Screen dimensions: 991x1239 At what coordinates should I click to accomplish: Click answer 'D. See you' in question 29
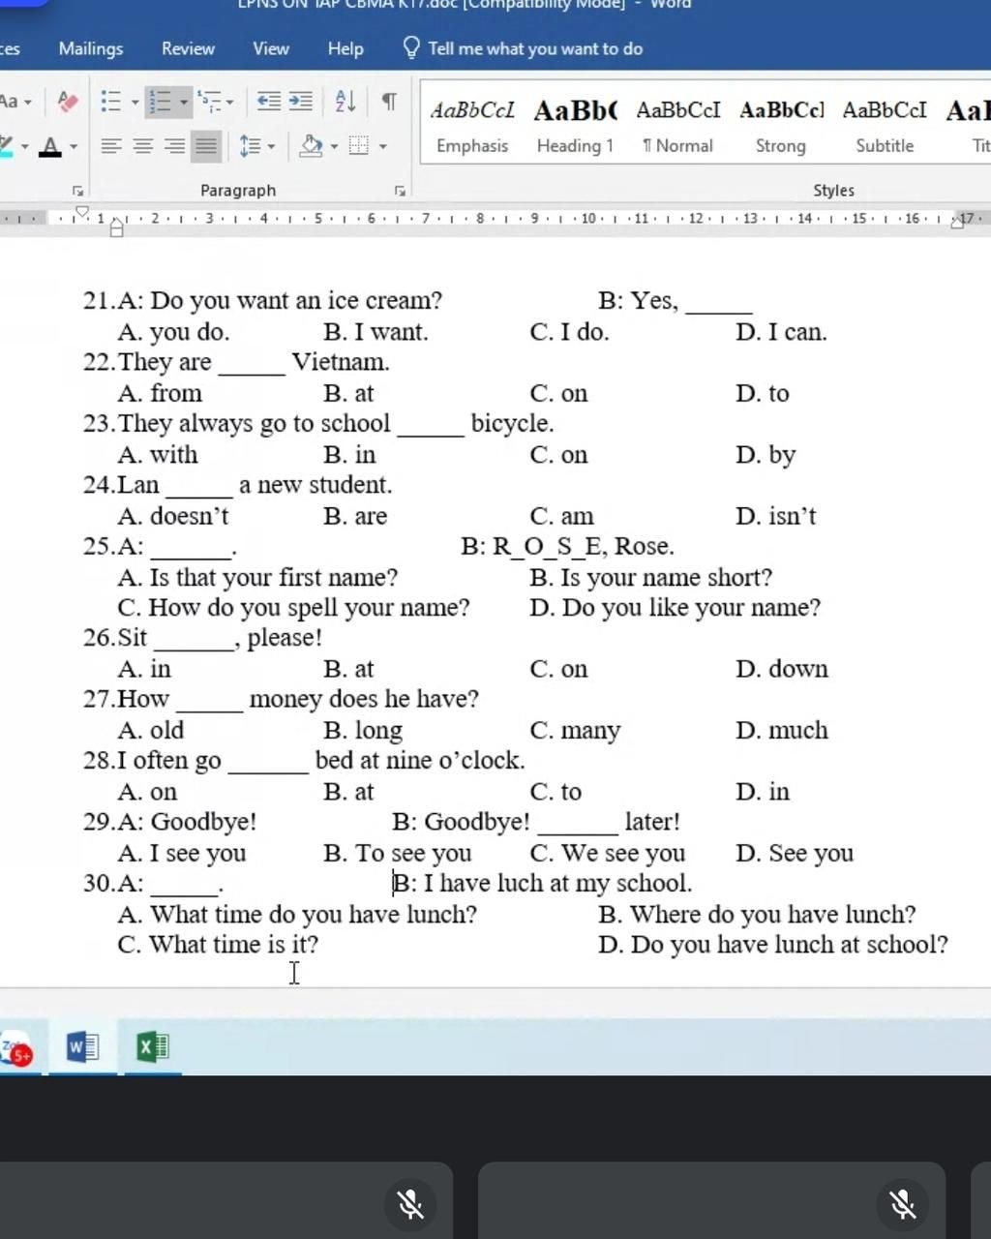point(795,853)
